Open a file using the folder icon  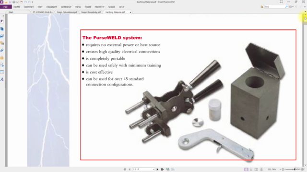6,2
